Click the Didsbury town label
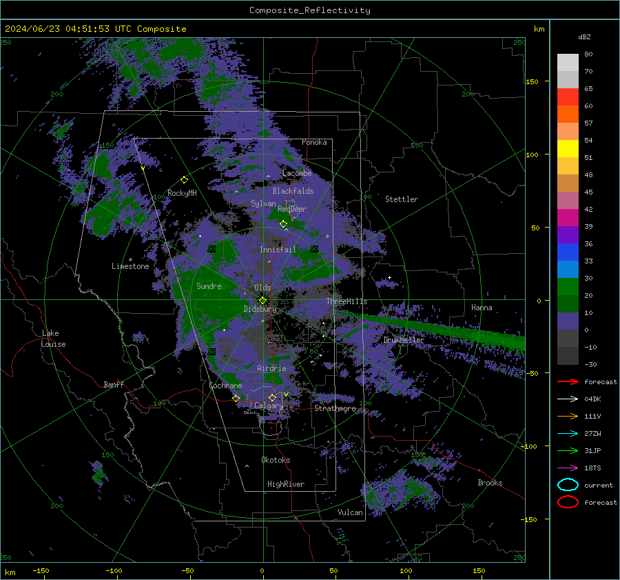Image resolution: width=620 pixels, height=580 pixels. point(260,309)
